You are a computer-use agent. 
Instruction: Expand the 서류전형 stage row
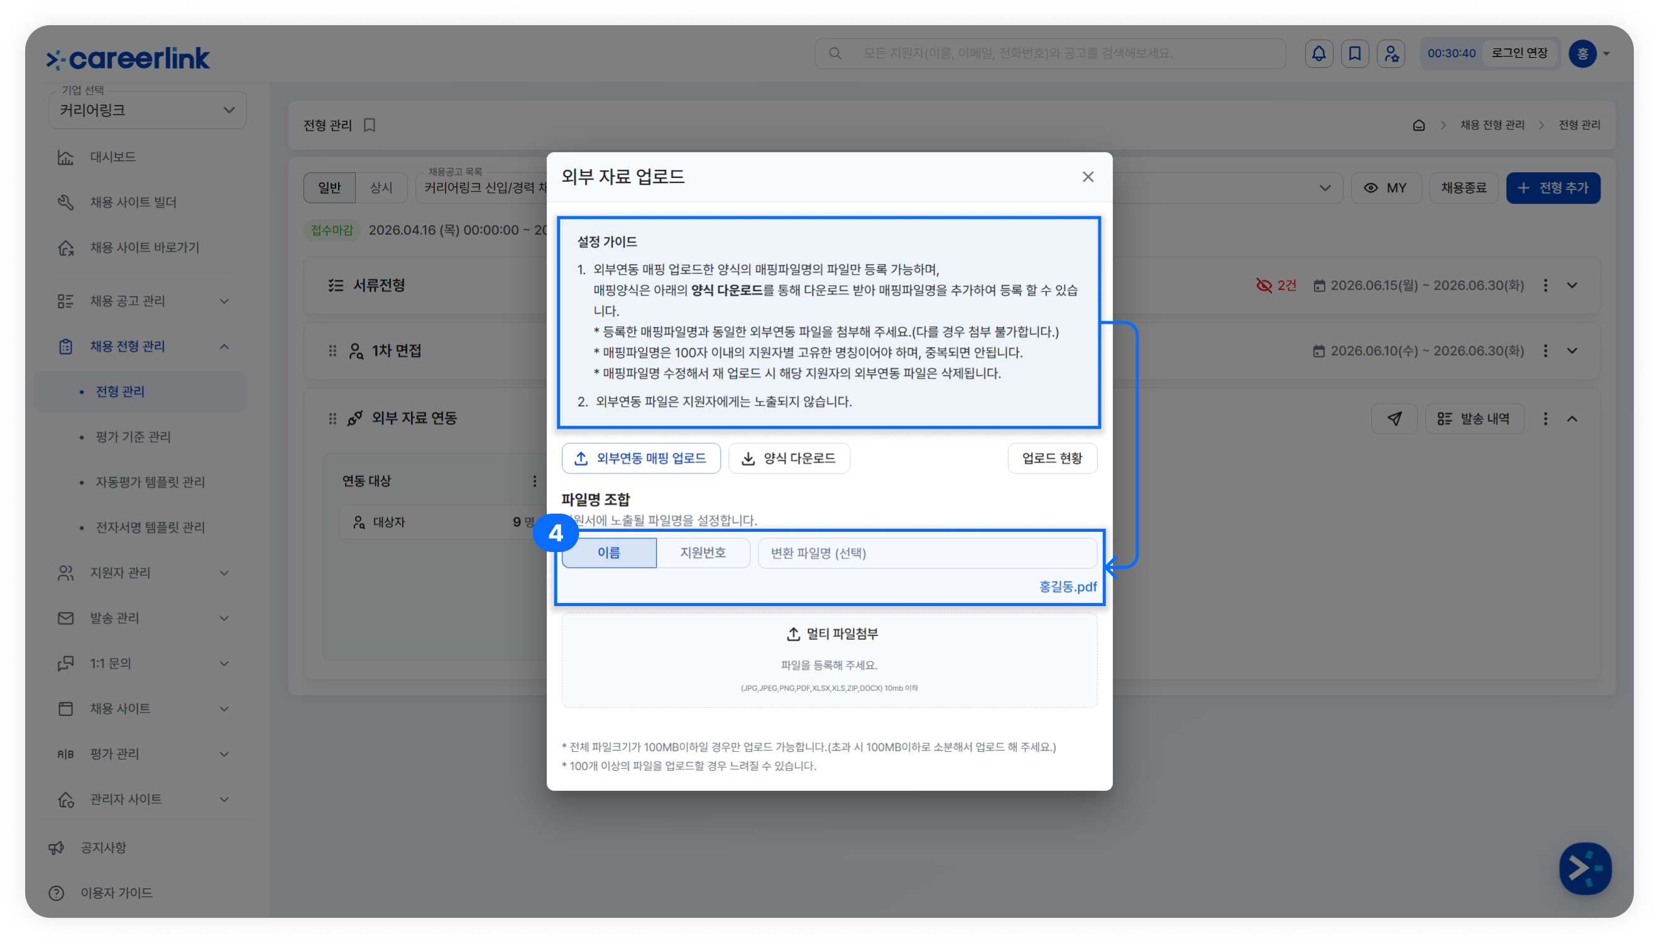click(x=1572, y=285)
